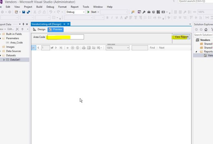Screen dimensions: 213x144
Task: Click the Start debugging play icon
Action: [89, 12]
